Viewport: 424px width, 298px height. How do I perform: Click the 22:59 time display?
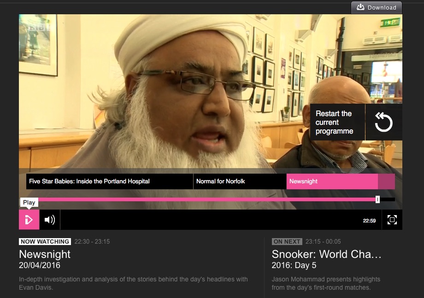tap(369, 221)
